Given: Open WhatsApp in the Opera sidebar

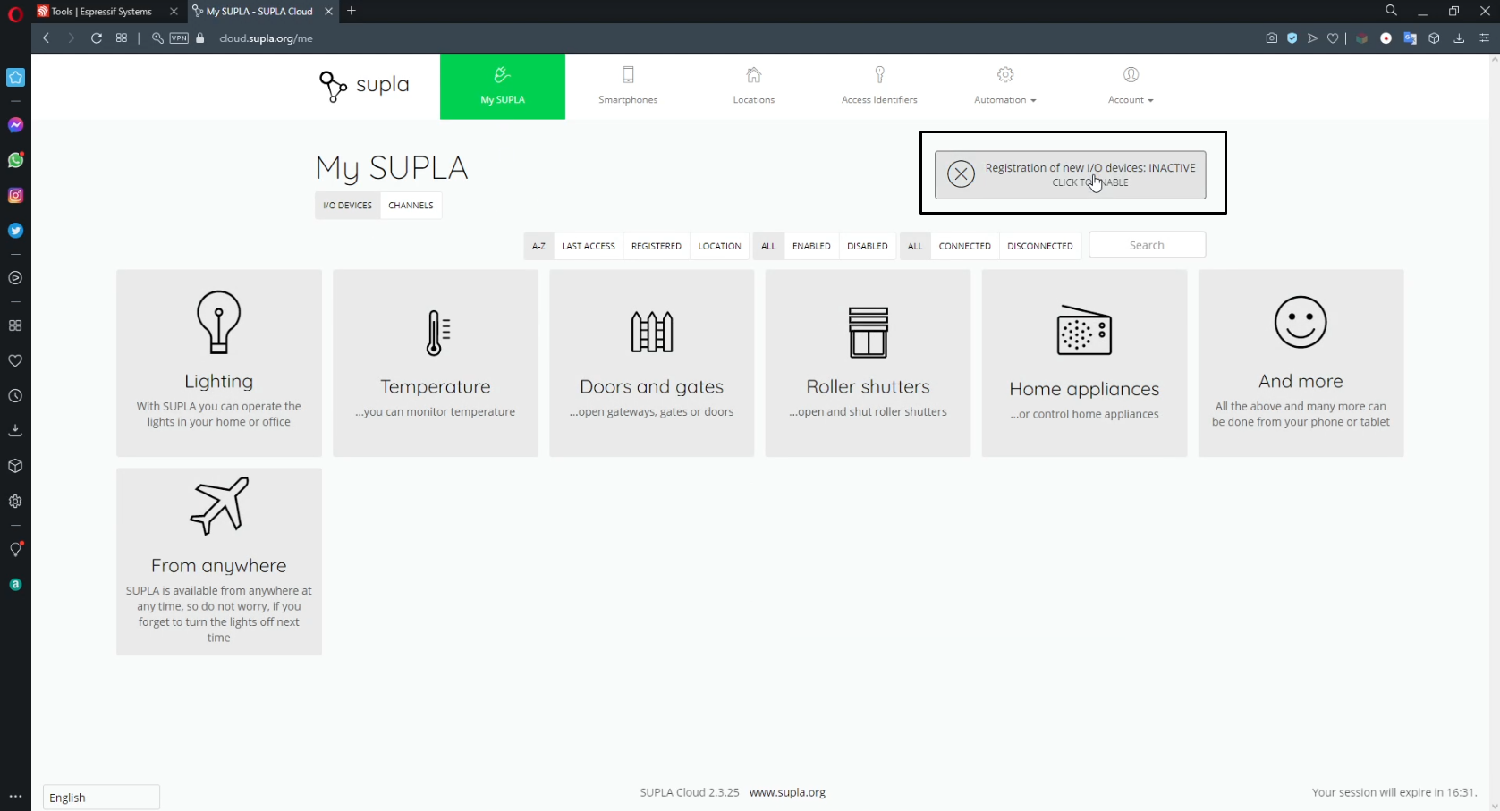Looking at the screenshot, I should coord(15,160).
